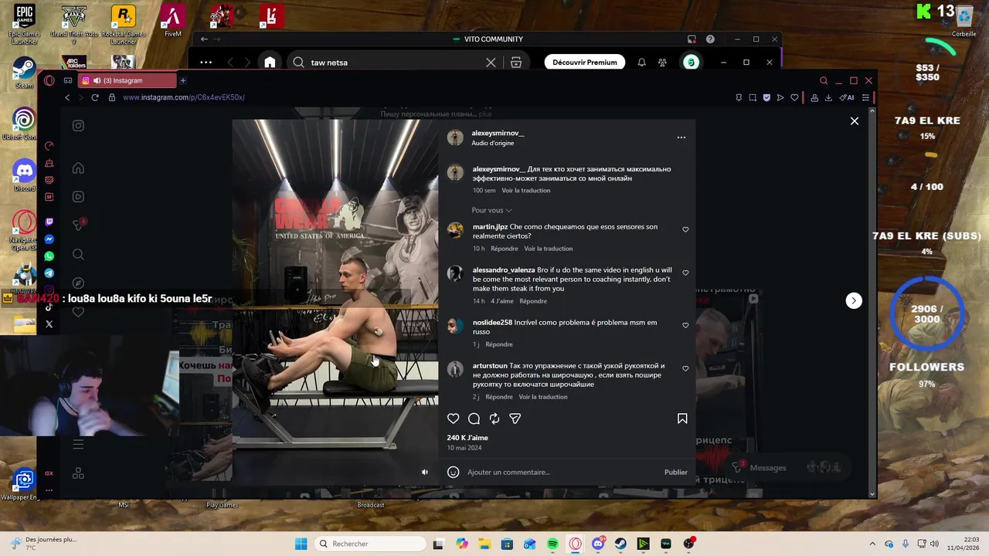Open Opera downloads icon in toolbar
Viewport: 989px width, 556px height.
(828, 97)
